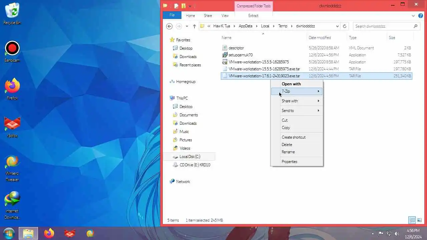This screenshot has width=427, height=240.
Task: Go back using the Explorer Back arrow
Action: tap(169, 26)
